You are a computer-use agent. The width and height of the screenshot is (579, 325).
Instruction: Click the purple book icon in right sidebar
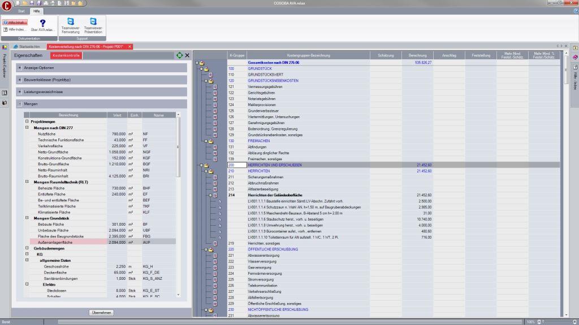click(x=575, y=57)
